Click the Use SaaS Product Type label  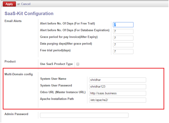56,64
